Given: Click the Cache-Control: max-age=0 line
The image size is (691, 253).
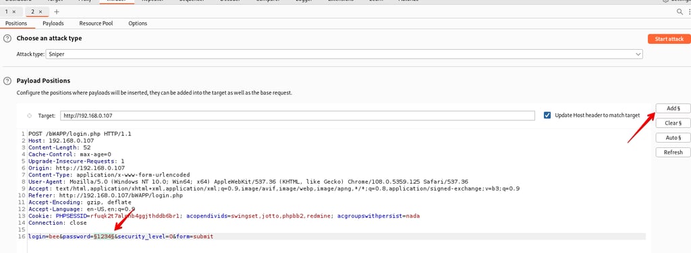Looking at the screenshot, I should coord(70,154).
